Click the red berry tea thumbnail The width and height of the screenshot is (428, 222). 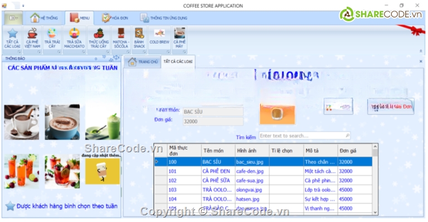coord(62,171)
